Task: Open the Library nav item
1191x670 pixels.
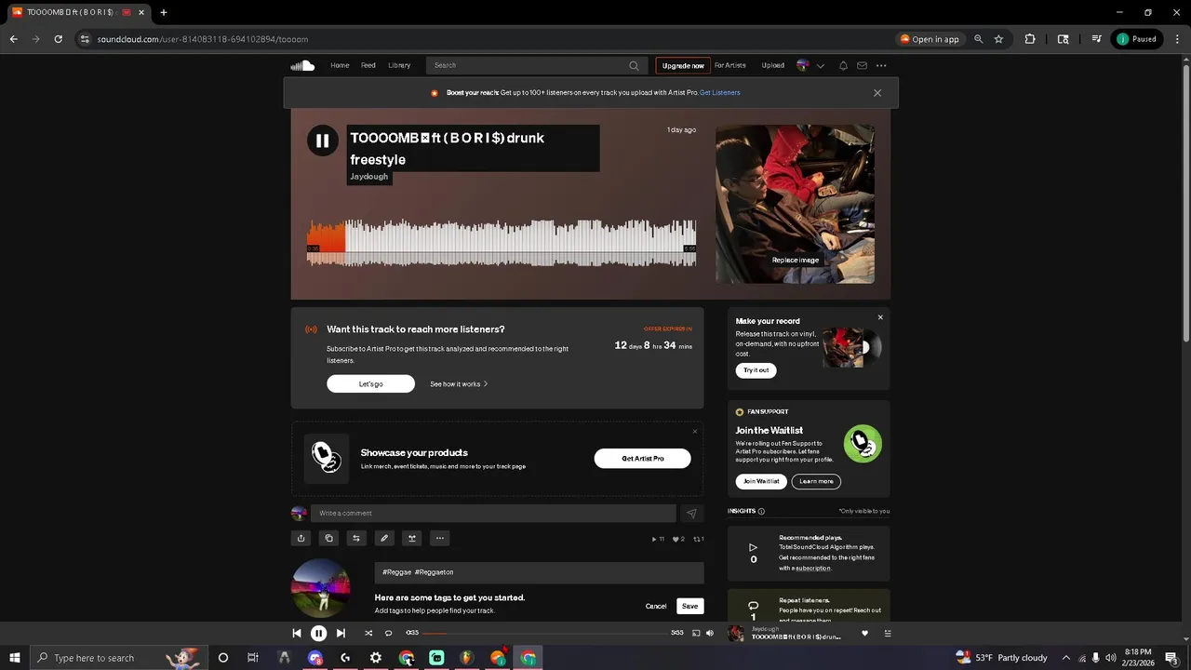Action: (x=399, y=65)
